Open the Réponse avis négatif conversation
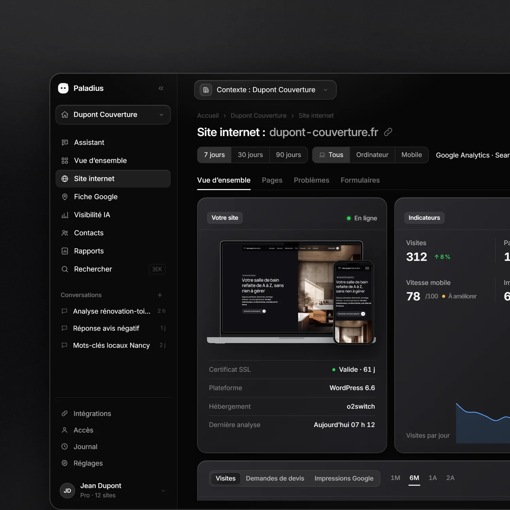Viewport: 510px width, 510px height. point(113,328)
